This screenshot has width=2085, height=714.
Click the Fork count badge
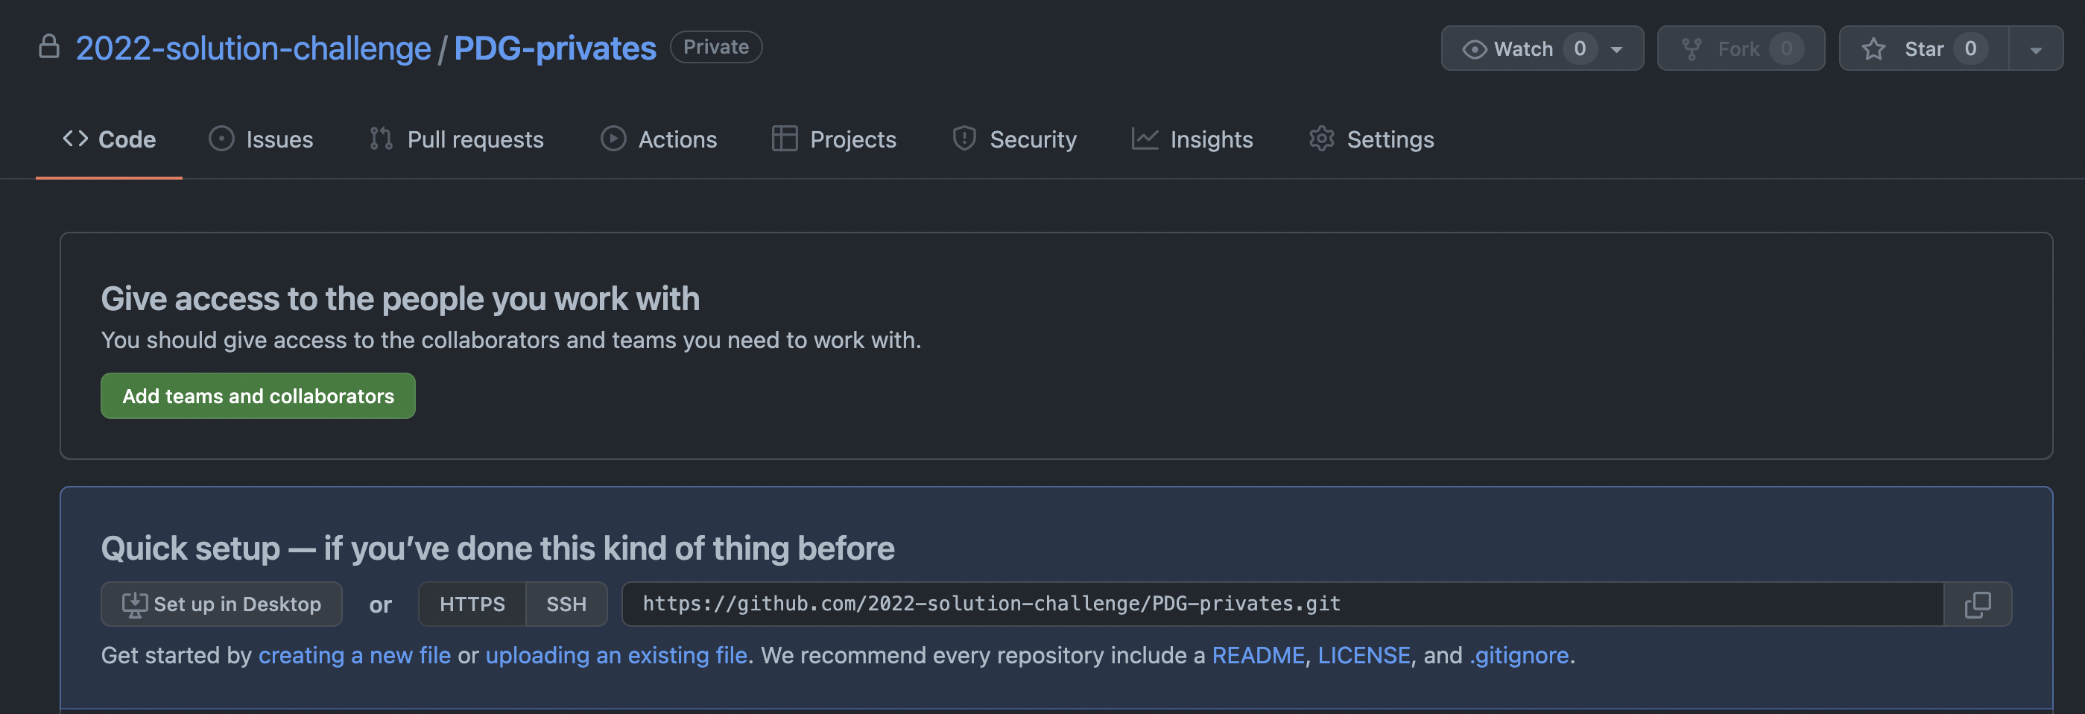pyautogui.click(x=1785, y=48)
